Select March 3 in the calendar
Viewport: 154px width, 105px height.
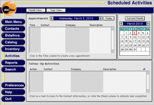click(135, 33)
